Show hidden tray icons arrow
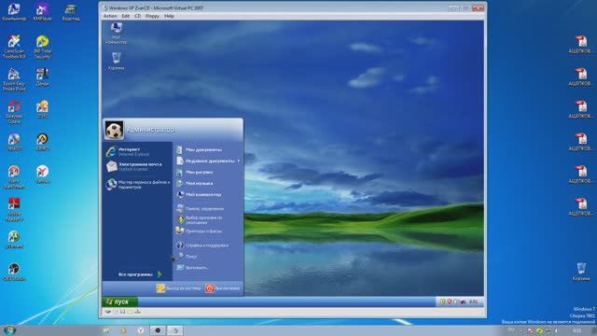This screenshot has height=336, width=597. click(x=521, y=330)
